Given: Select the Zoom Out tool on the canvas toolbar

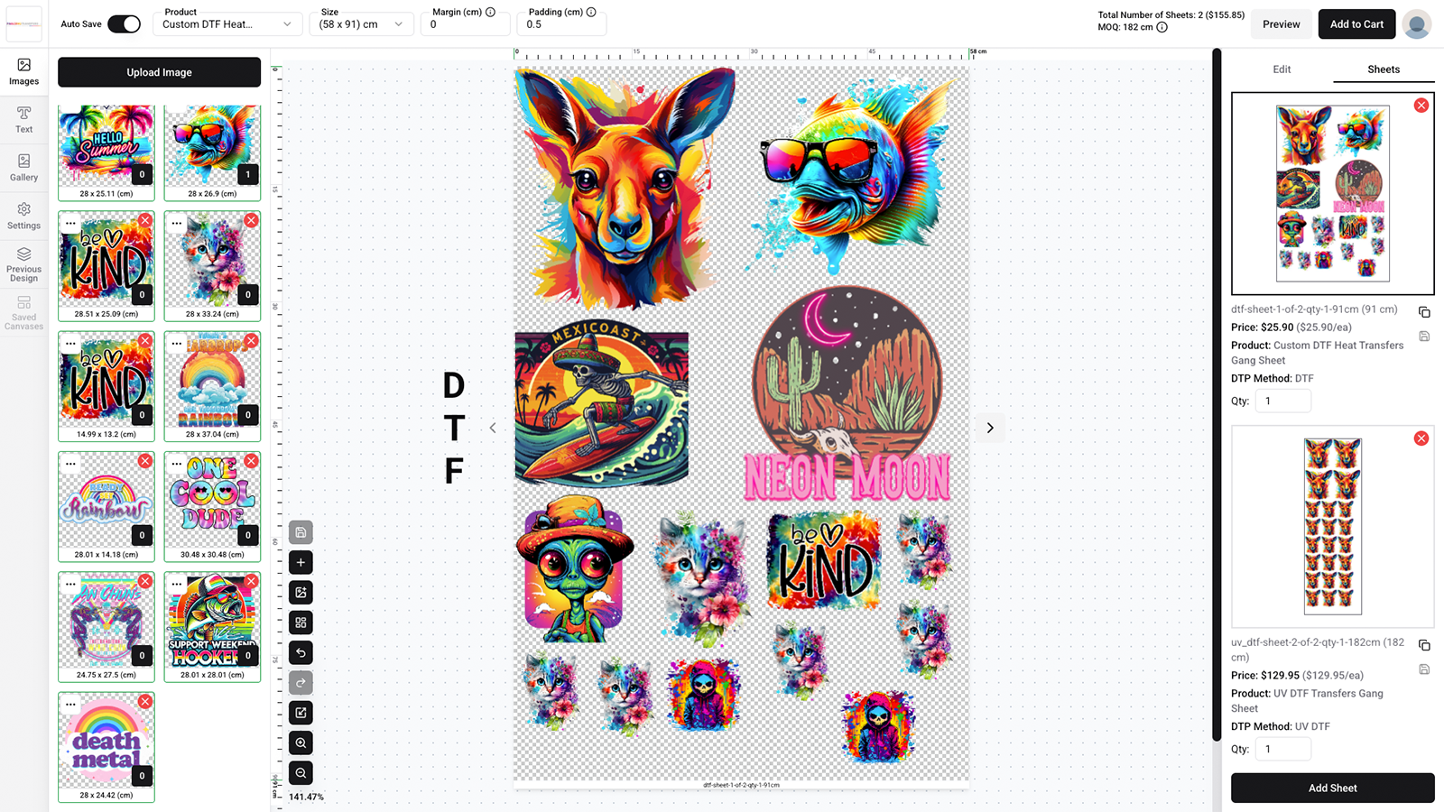Looking at the screenshot, I should click(301, 772).
